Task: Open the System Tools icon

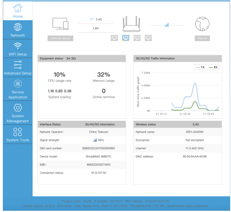Action: [x=18, y=132]
